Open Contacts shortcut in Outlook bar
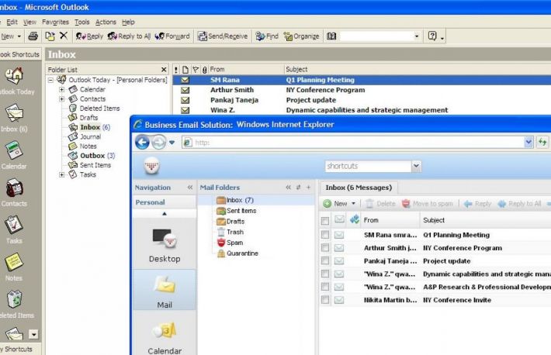The image size is (551, 355). 14,188
